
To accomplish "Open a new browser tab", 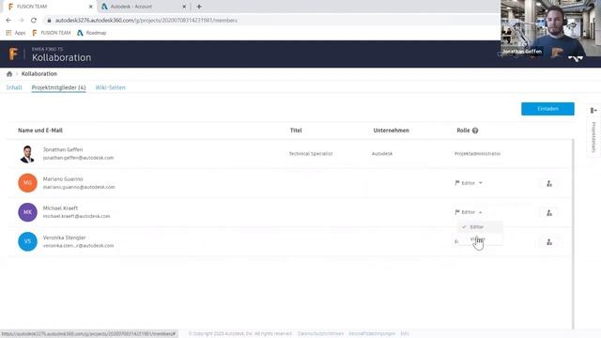I will 199,7.
